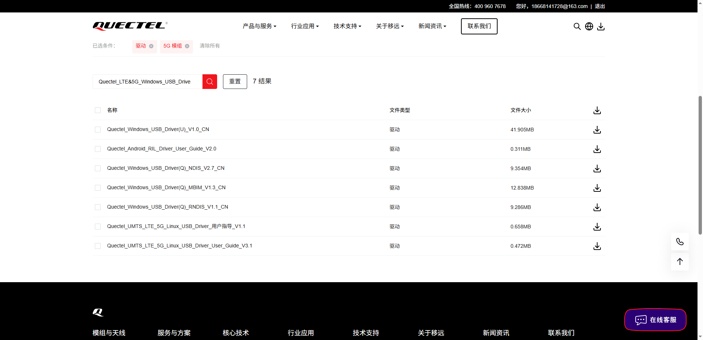
Task: Open footer 关于移远 link
Action: point(431,333)
